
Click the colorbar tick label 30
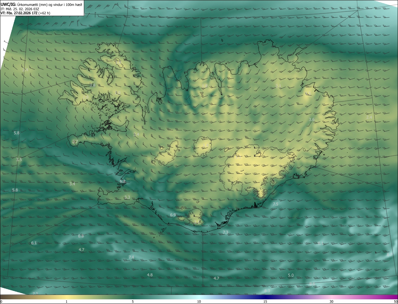(x=331, y=302)
